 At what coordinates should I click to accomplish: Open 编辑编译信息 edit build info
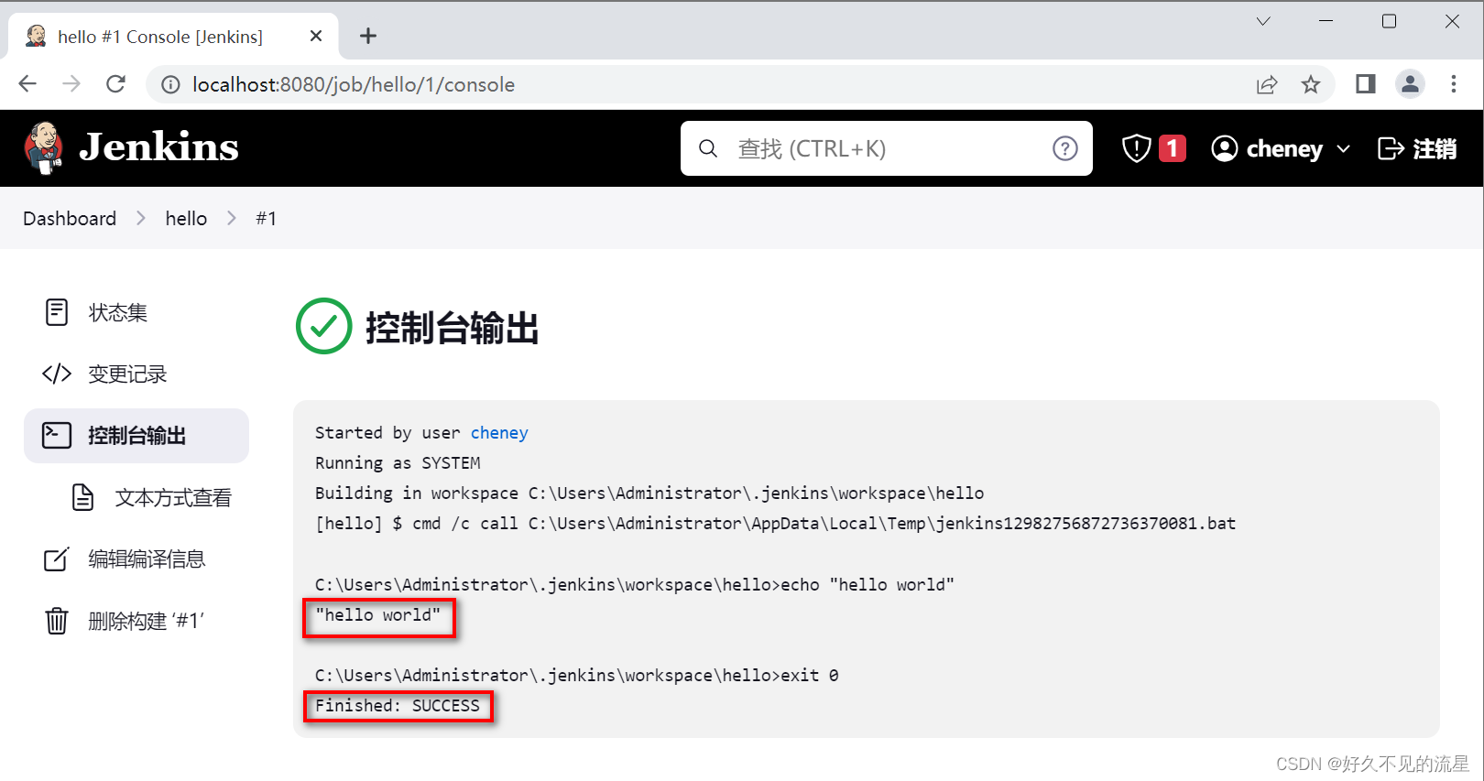click(136, 559)
